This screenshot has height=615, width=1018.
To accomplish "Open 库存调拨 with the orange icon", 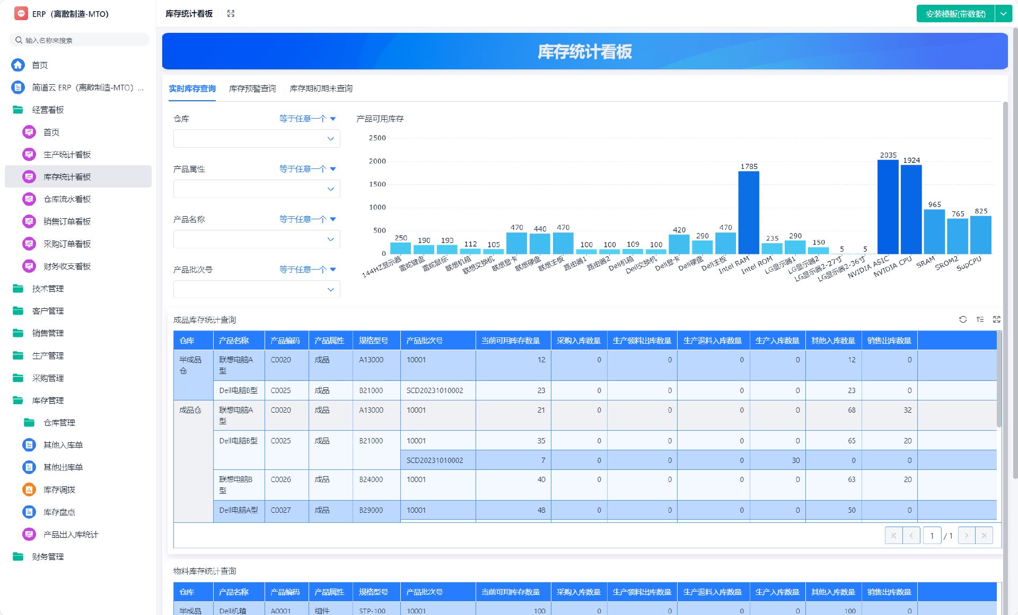I will click(x=59, y=490).
